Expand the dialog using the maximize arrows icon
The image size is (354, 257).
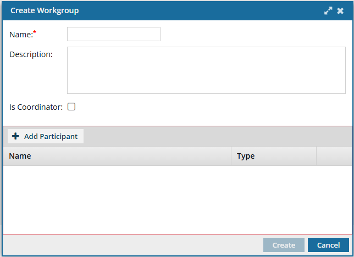[x=328, y=10]
